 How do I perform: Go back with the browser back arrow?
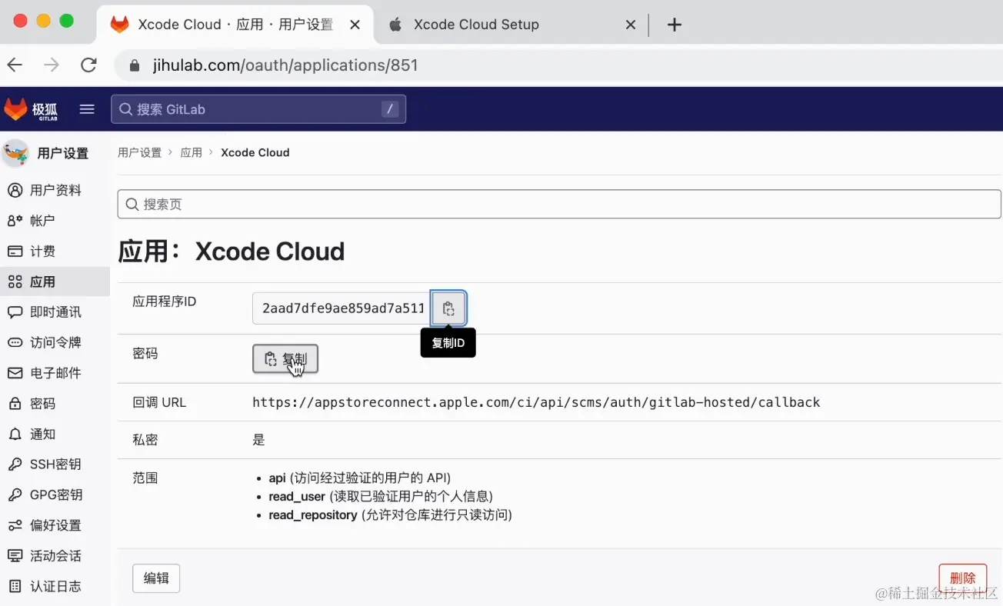pos(15,65)
